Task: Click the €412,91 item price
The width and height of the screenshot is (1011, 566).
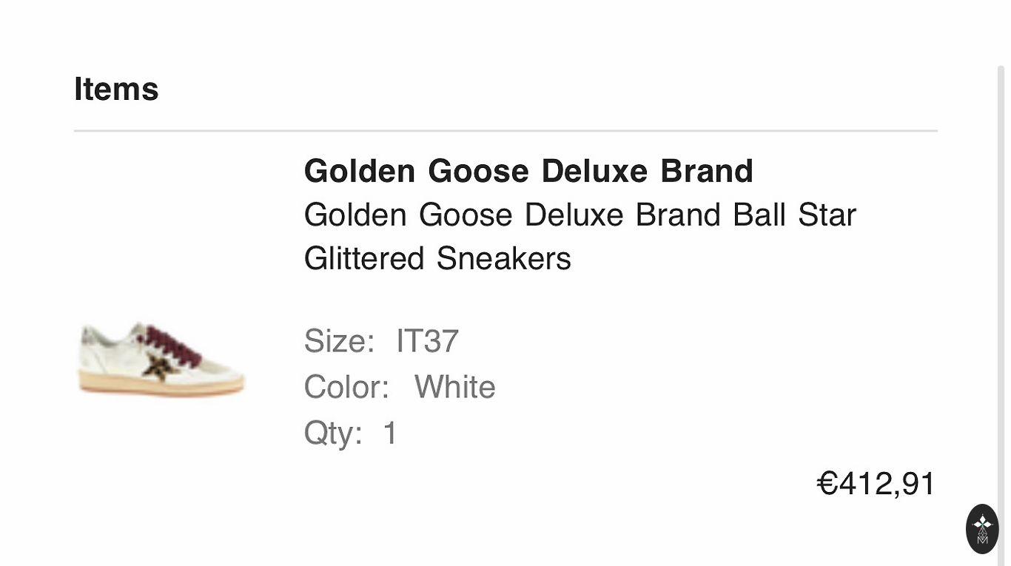Action: pyautogui.click(x=876, y=484)
